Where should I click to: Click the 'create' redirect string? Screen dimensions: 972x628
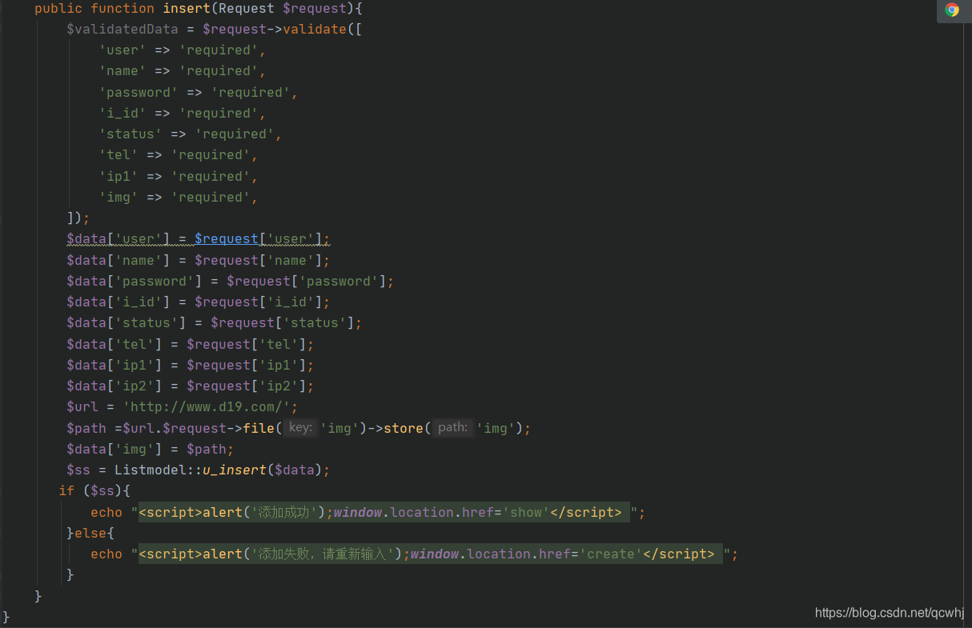coord(610,554)
